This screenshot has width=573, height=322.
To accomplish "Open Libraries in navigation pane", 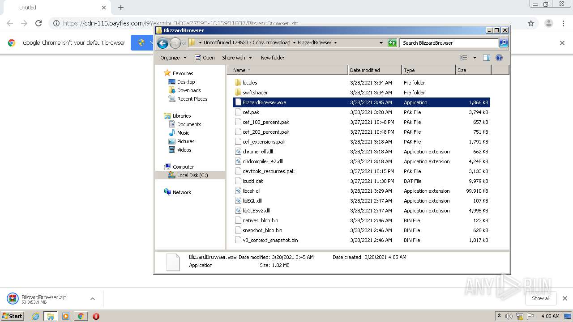I will 182,116.
